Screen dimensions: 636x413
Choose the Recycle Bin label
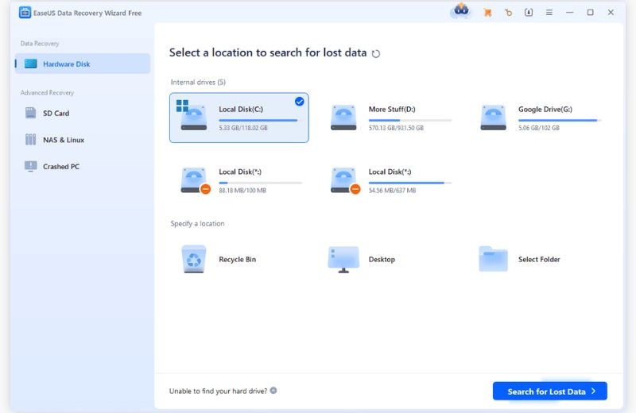pos(237,260)
